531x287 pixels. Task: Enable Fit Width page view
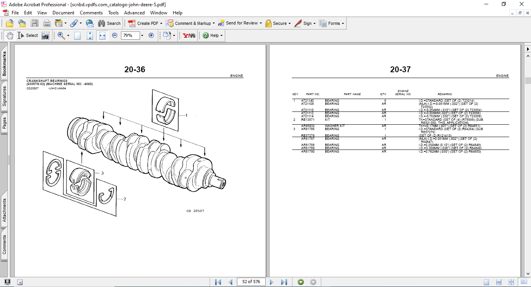coord(102,35)
